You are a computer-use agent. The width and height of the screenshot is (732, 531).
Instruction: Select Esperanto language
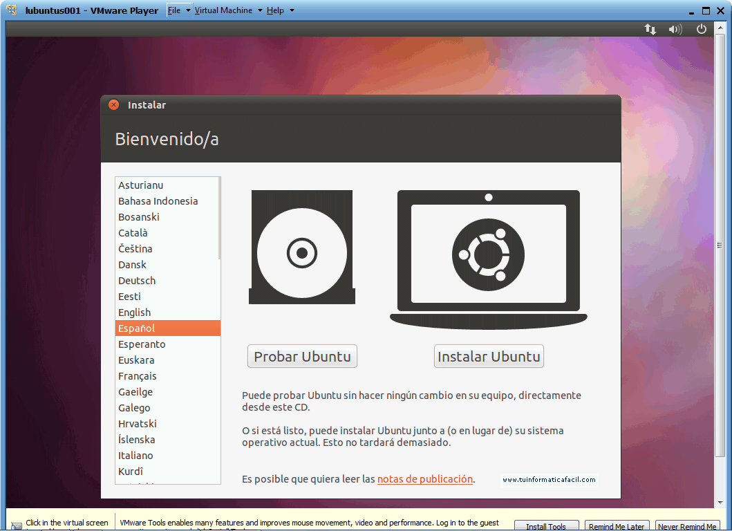pos(167,344)
